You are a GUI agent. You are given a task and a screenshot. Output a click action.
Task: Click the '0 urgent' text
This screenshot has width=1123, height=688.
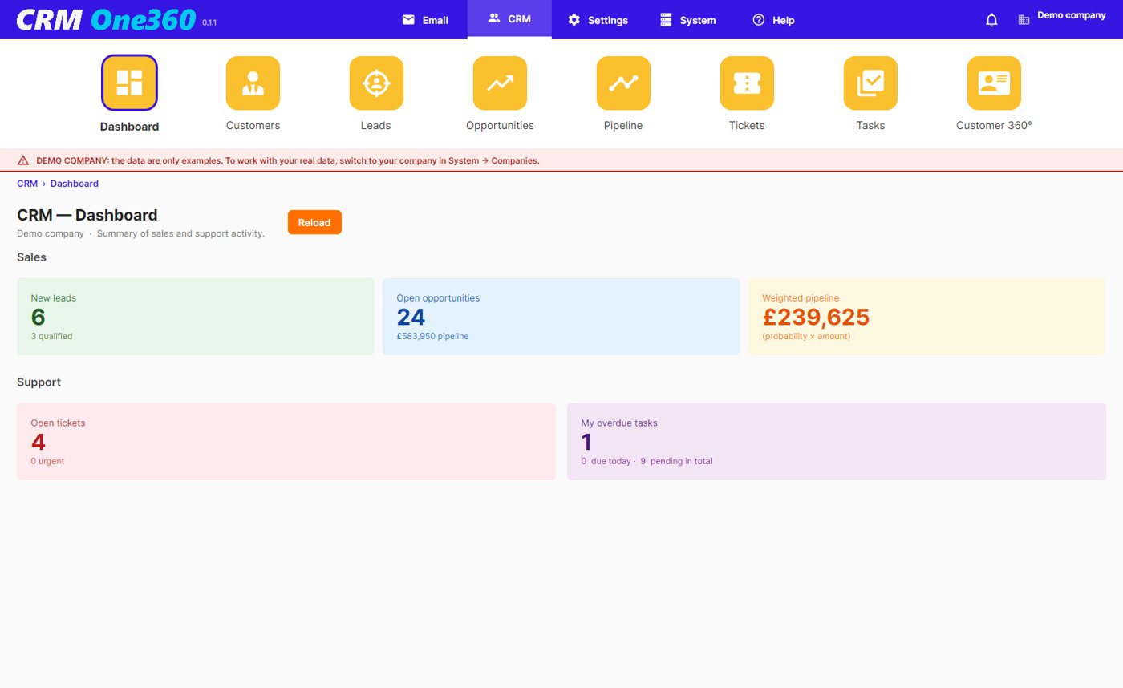(x=47, y=461)
